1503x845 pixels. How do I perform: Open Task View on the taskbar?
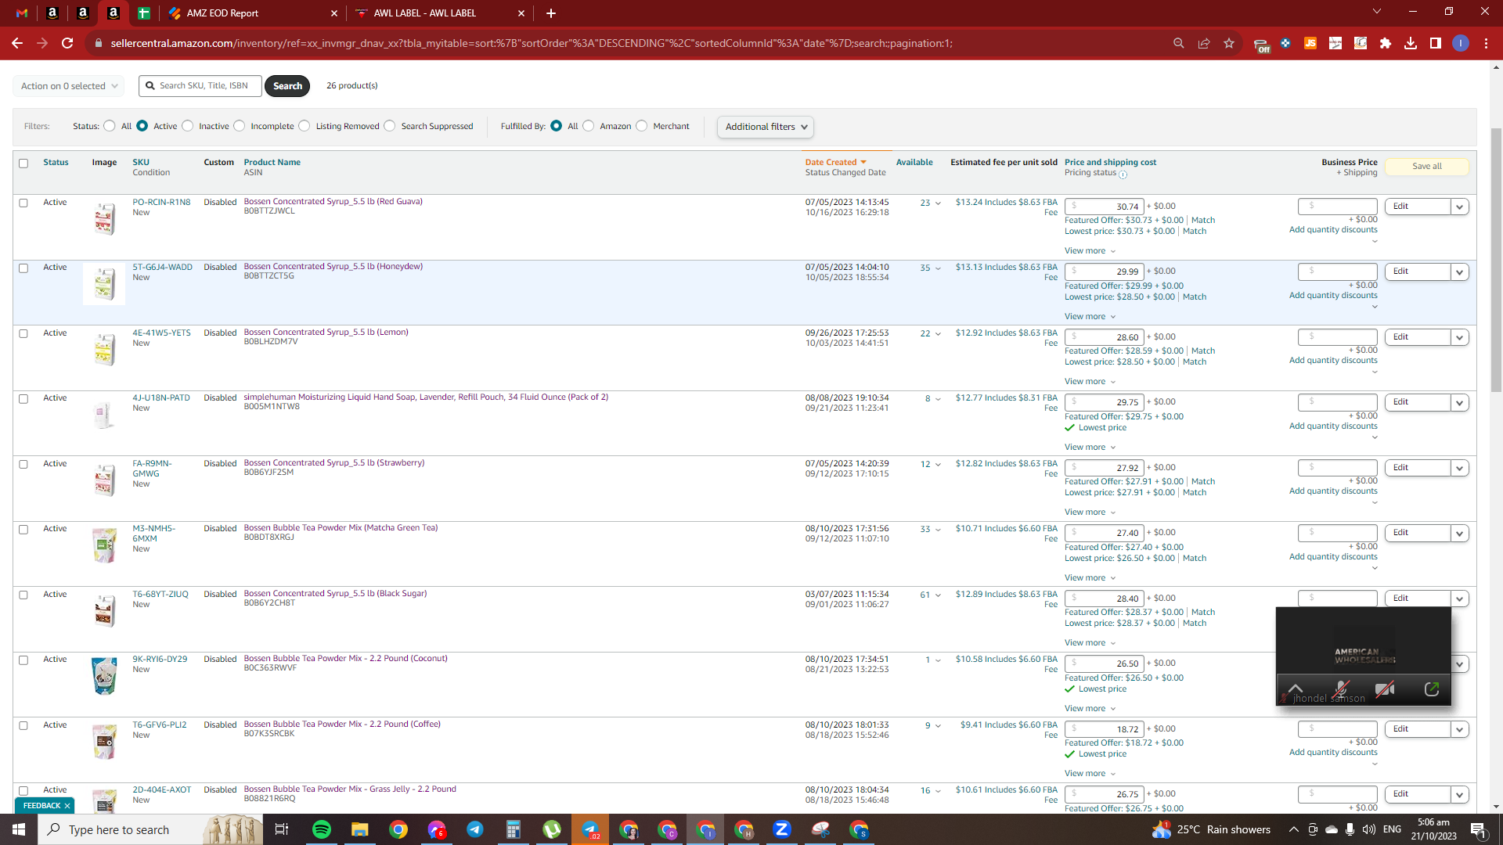(x=282, y=829)
